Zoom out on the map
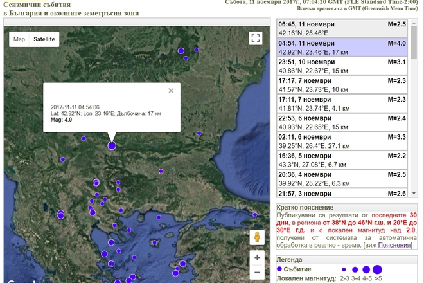Image resolution: width=424 pixels, height=283 pixels. click(257, 273)
